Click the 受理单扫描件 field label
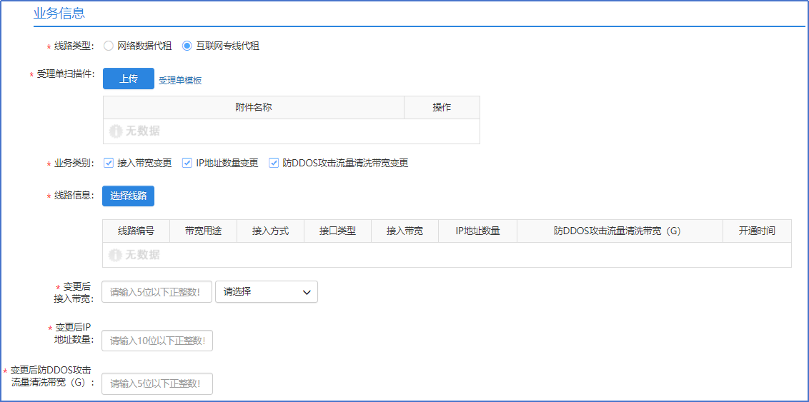The height and width of the screenshot is (402, 809). point(65,74)
